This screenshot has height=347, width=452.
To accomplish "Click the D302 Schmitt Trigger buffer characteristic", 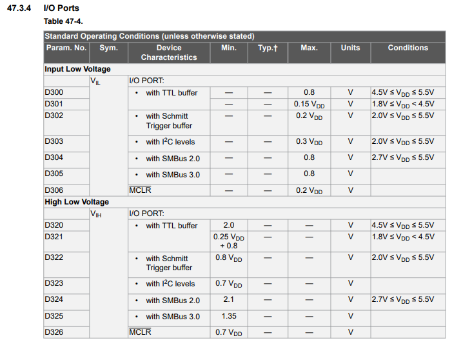I will [169, 121].
